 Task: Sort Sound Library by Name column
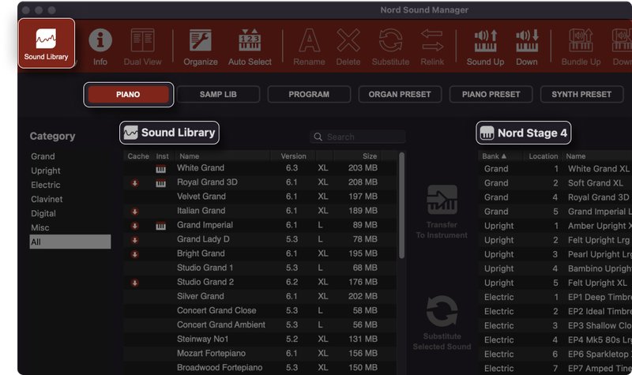tap(190, 156)
